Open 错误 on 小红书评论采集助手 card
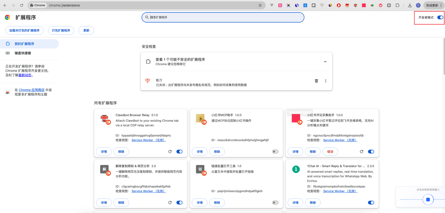The image size is (445, 213). click(x=330, y=152)
